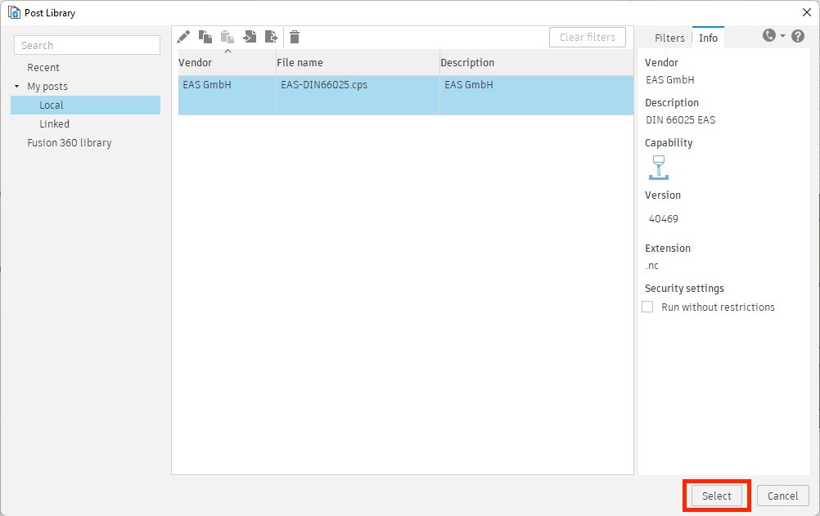
Task: Switch to the Filters tab
Action: [669, 38]
